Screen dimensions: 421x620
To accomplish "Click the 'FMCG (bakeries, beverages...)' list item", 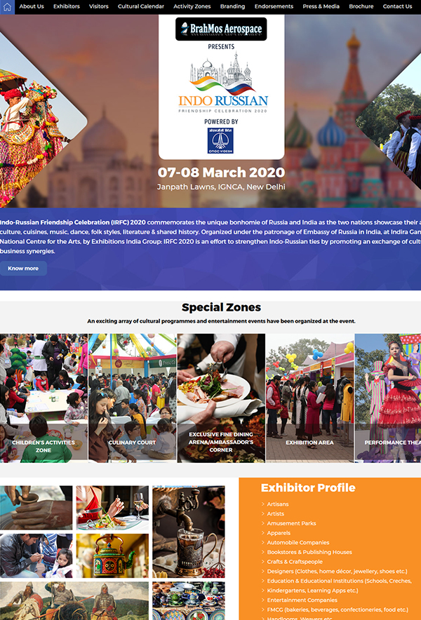I will (337, 609).
